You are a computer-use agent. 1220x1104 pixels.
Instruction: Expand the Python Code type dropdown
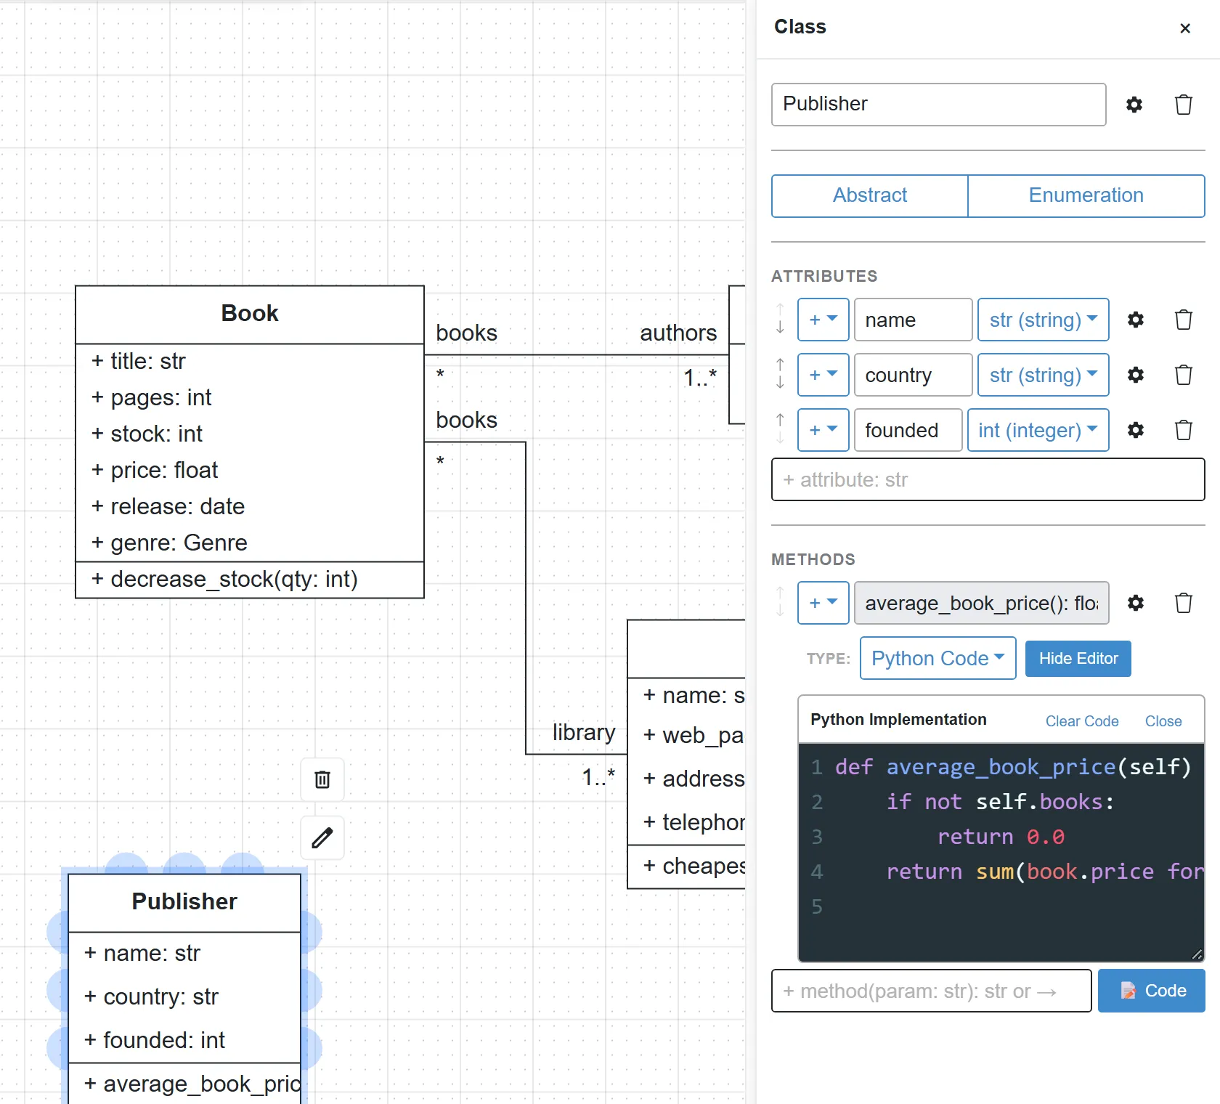(x=938, y=658)
